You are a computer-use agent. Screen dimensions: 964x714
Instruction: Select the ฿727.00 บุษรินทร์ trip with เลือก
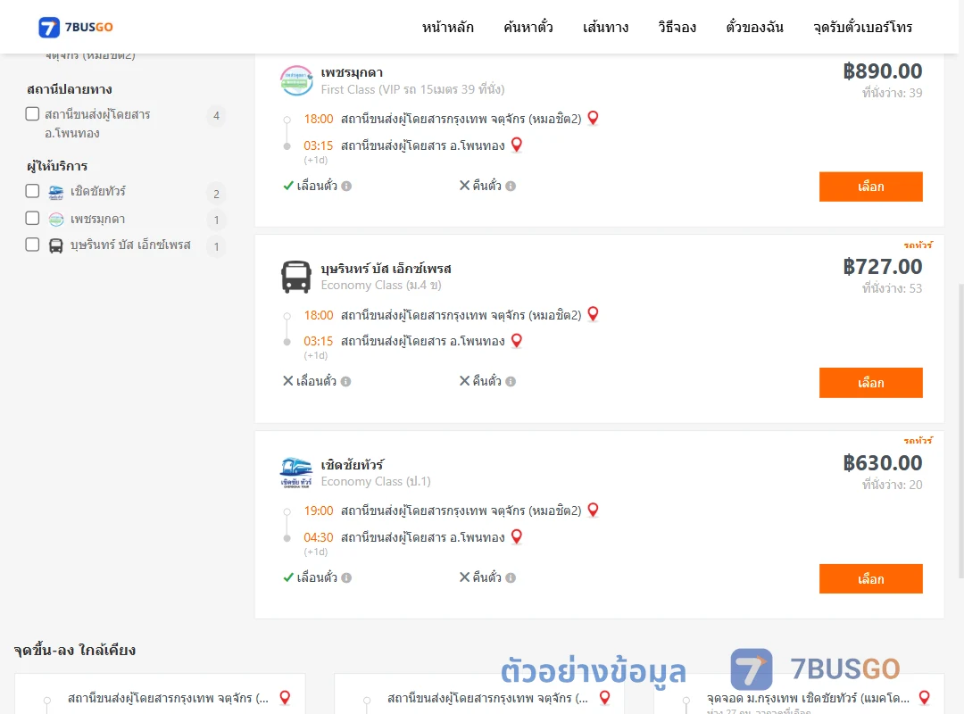(870, 383)
